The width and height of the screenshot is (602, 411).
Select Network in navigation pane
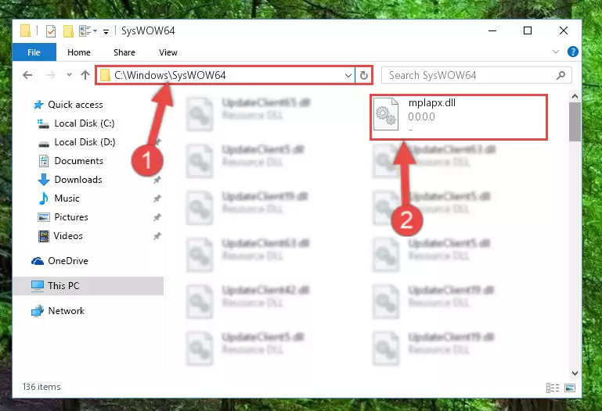coord(67,311)
